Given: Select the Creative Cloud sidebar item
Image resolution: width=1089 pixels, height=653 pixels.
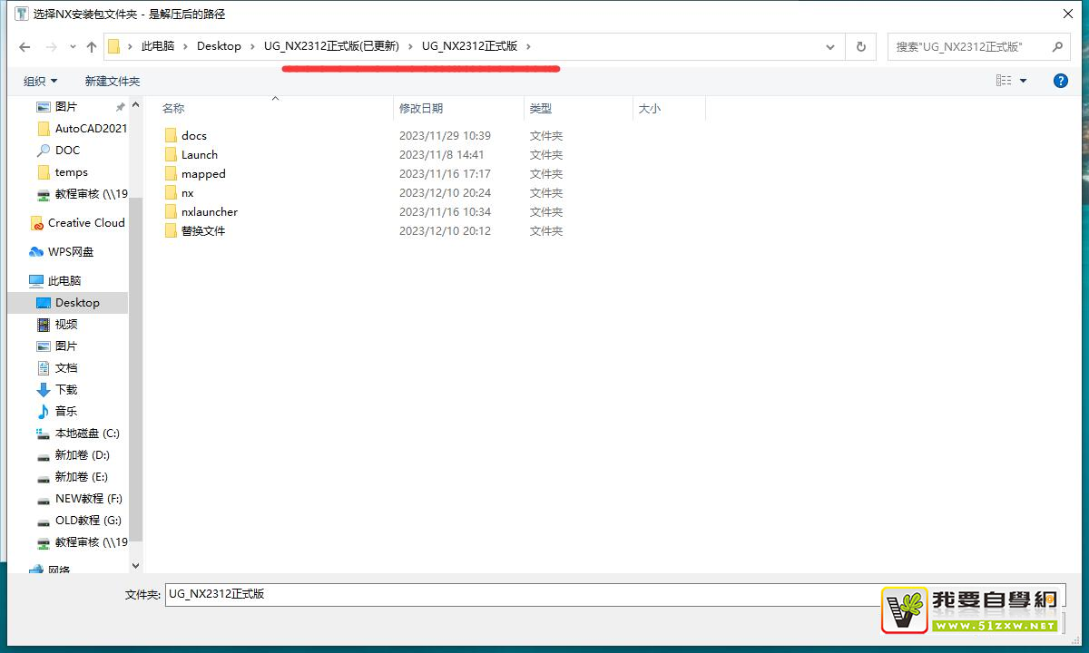Looking at the screenshot, I should pos(85,223).
